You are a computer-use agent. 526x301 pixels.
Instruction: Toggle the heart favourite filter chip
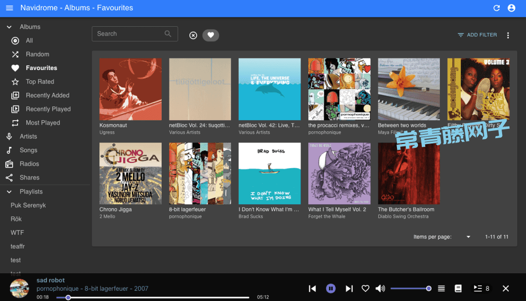211,35
